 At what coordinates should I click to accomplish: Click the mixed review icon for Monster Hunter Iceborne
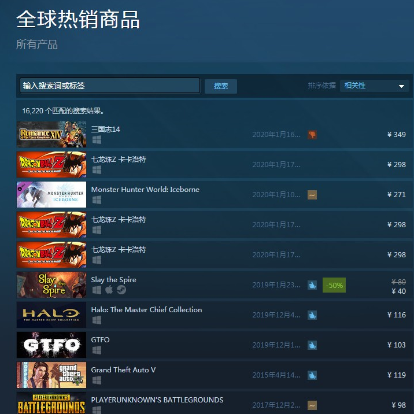[x=312, y=195]
